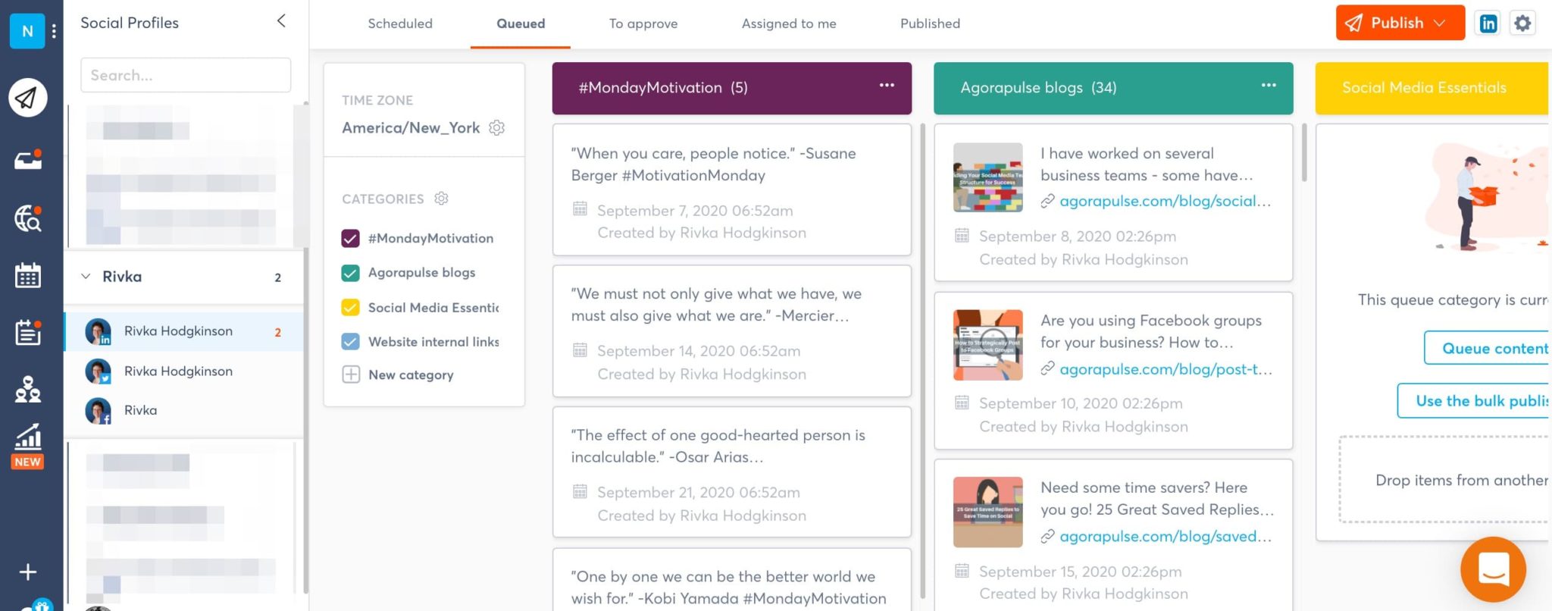Switch to the Scheduled tab
The image size is (1552, 611).
coord(400,23)
